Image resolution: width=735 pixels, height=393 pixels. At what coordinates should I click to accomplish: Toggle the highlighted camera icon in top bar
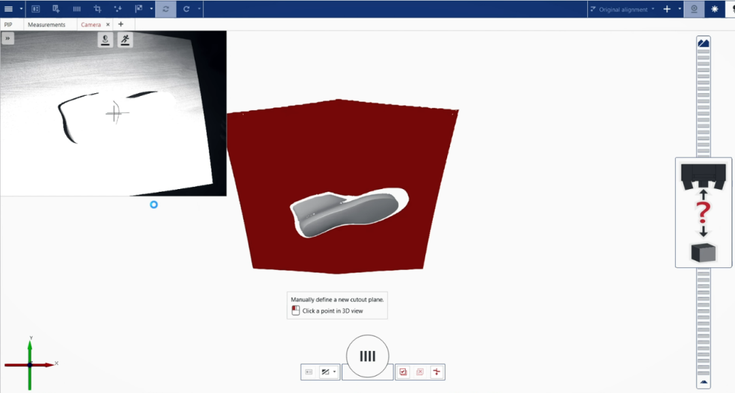coord(694,9)
